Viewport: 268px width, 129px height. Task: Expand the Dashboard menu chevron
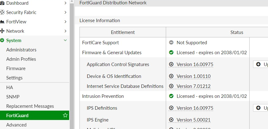point(65,3)
